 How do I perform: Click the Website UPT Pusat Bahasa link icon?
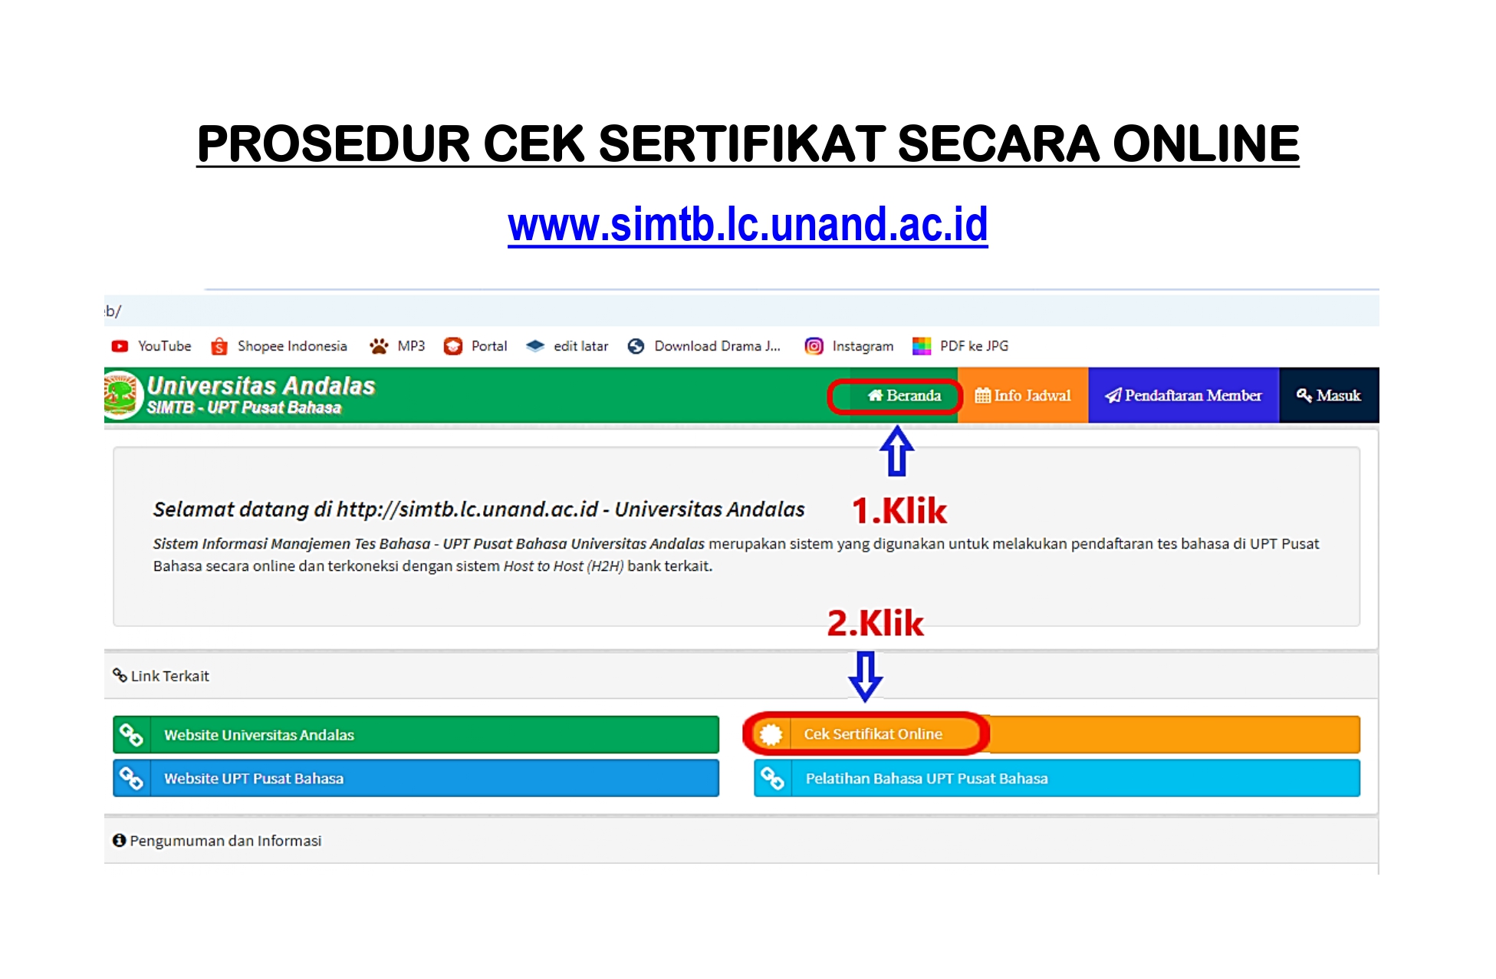pyautogui.click(x=132, y=778)
